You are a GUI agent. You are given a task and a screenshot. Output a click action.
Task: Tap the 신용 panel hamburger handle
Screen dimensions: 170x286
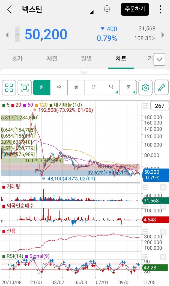[x=145, y=232]
